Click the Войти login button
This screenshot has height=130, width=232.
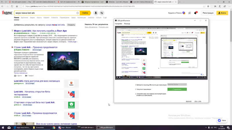222,13
